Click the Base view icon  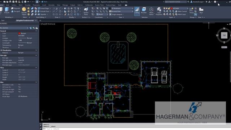(201, 10)
